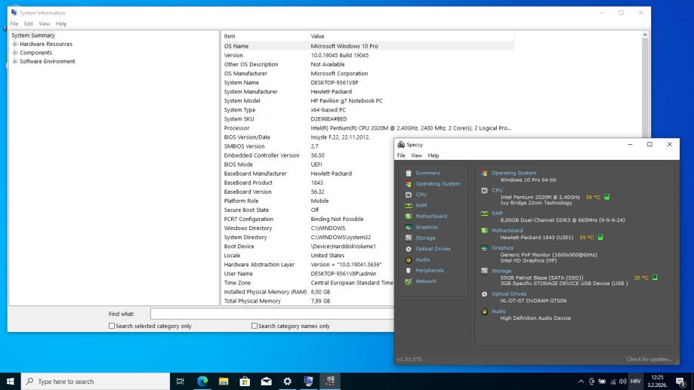Click System Information vertical scrollbar up arrow

pyautogui.click(x=645, y=35)
